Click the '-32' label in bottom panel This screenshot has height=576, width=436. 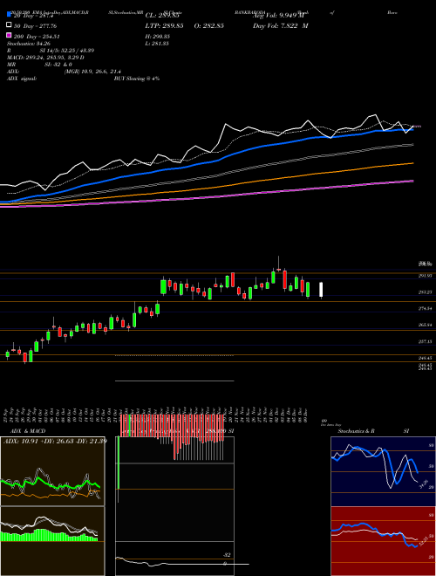point(228,555)
